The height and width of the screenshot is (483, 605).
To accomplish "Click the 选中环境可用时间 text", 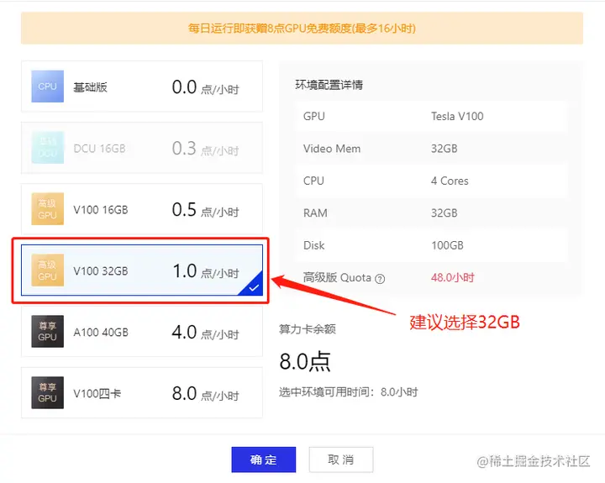I will [x=349, y=392].
